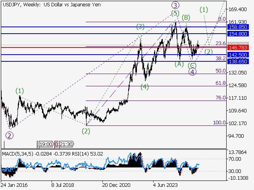Screen dimensions: 254x190
Task: Select the 138.650 price level label
Action: (x=238, y=61)
